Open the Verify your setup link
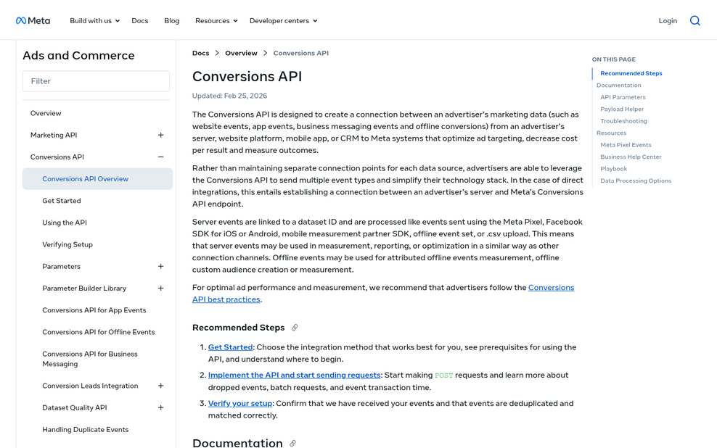 pos(240,403)
